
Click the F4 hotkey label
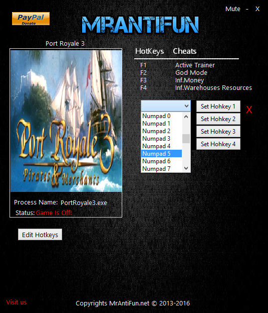click(143, 87)
